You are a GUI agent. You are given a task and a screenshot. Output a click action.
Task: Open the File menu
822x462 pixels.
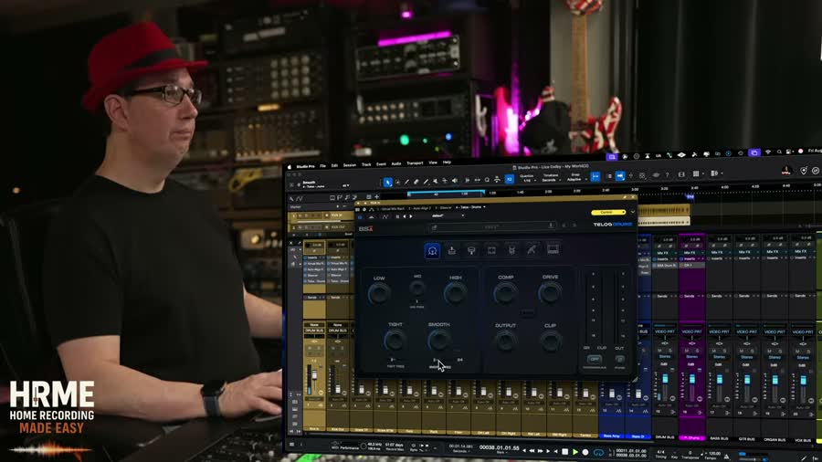click(x=323, y=166)
